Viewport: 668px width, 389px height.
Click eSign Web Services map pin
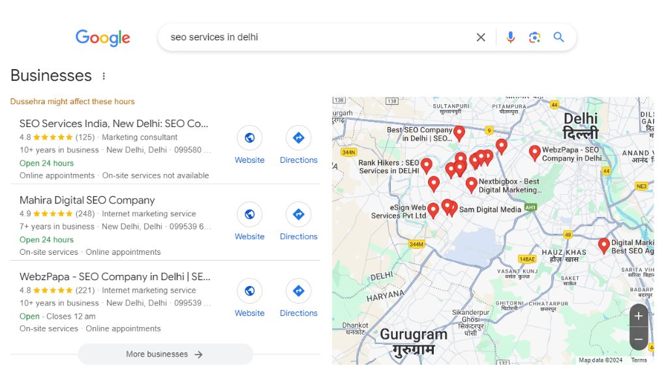pyautogui.click(x=433, y=210)
